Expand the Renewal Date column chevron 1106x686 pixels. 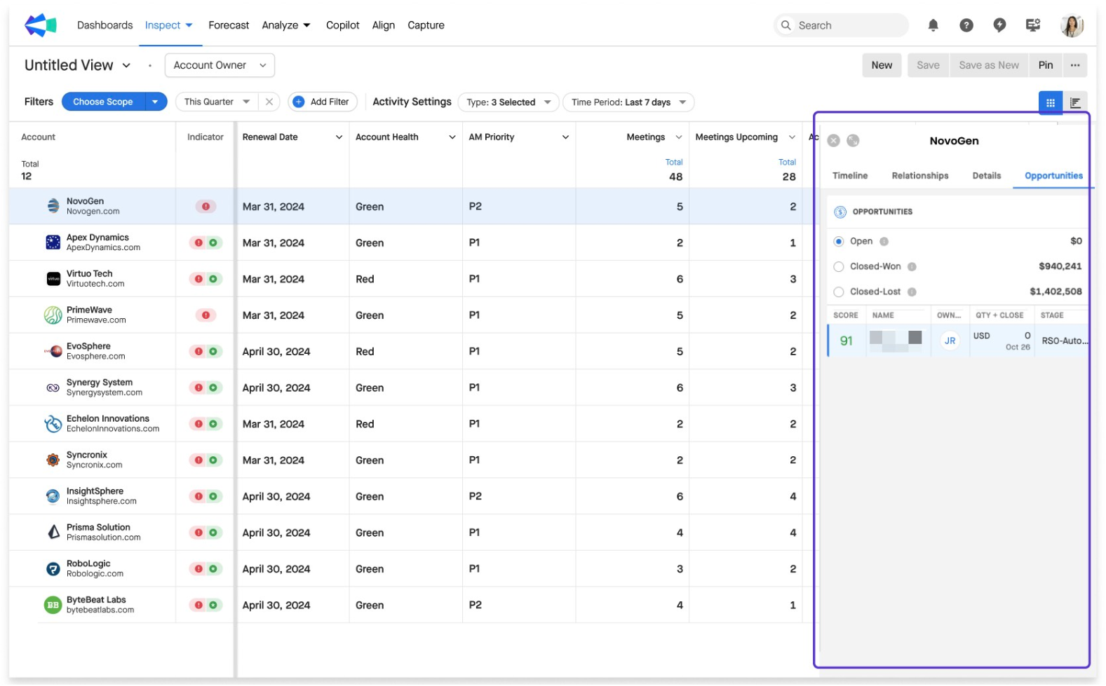339,137
